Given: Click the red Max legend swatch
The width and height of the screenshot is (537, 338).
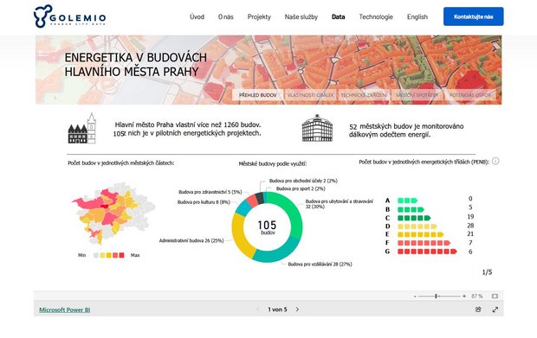Looking at the screenshot, I should pos(121,255).
